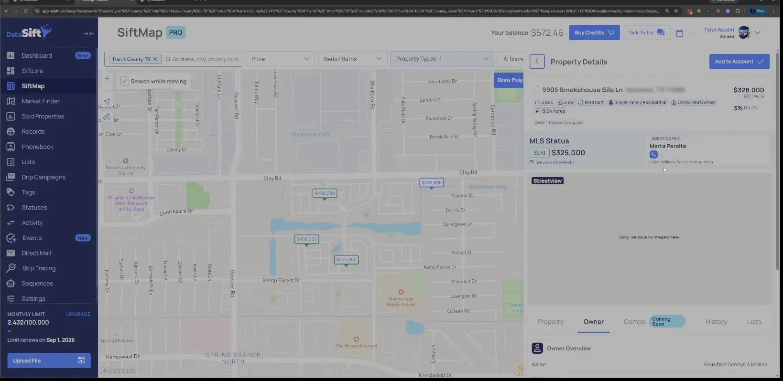Click the Activity arrows icon

(11, 223)
